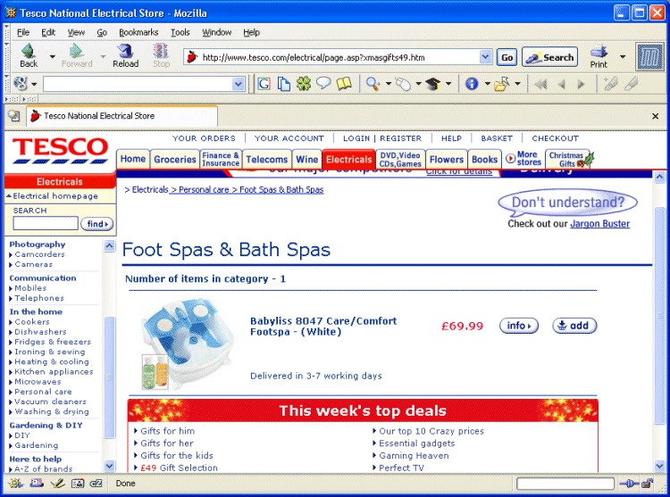670x497 pixels.
Task: Select the Groceries tab
Action: pyautogui.click(x=175, y=159)
